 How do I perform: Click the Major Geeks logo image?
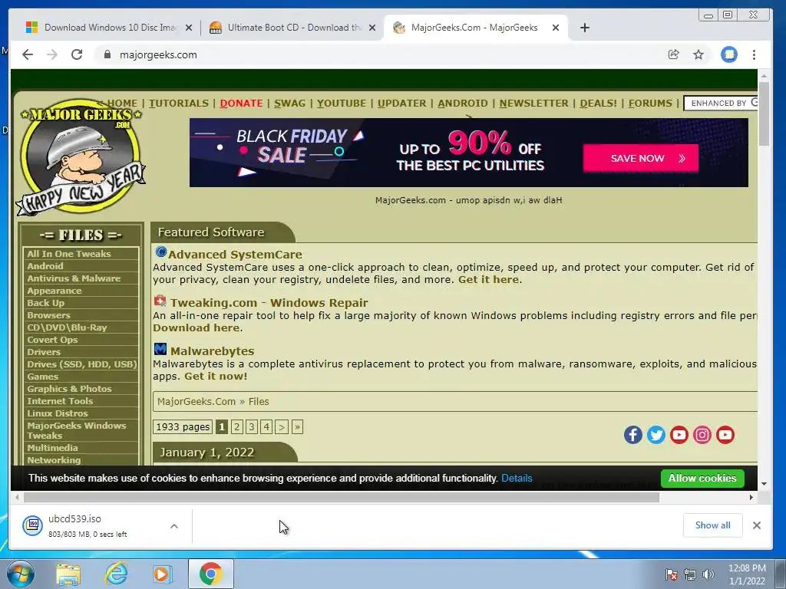click(80, 156)
